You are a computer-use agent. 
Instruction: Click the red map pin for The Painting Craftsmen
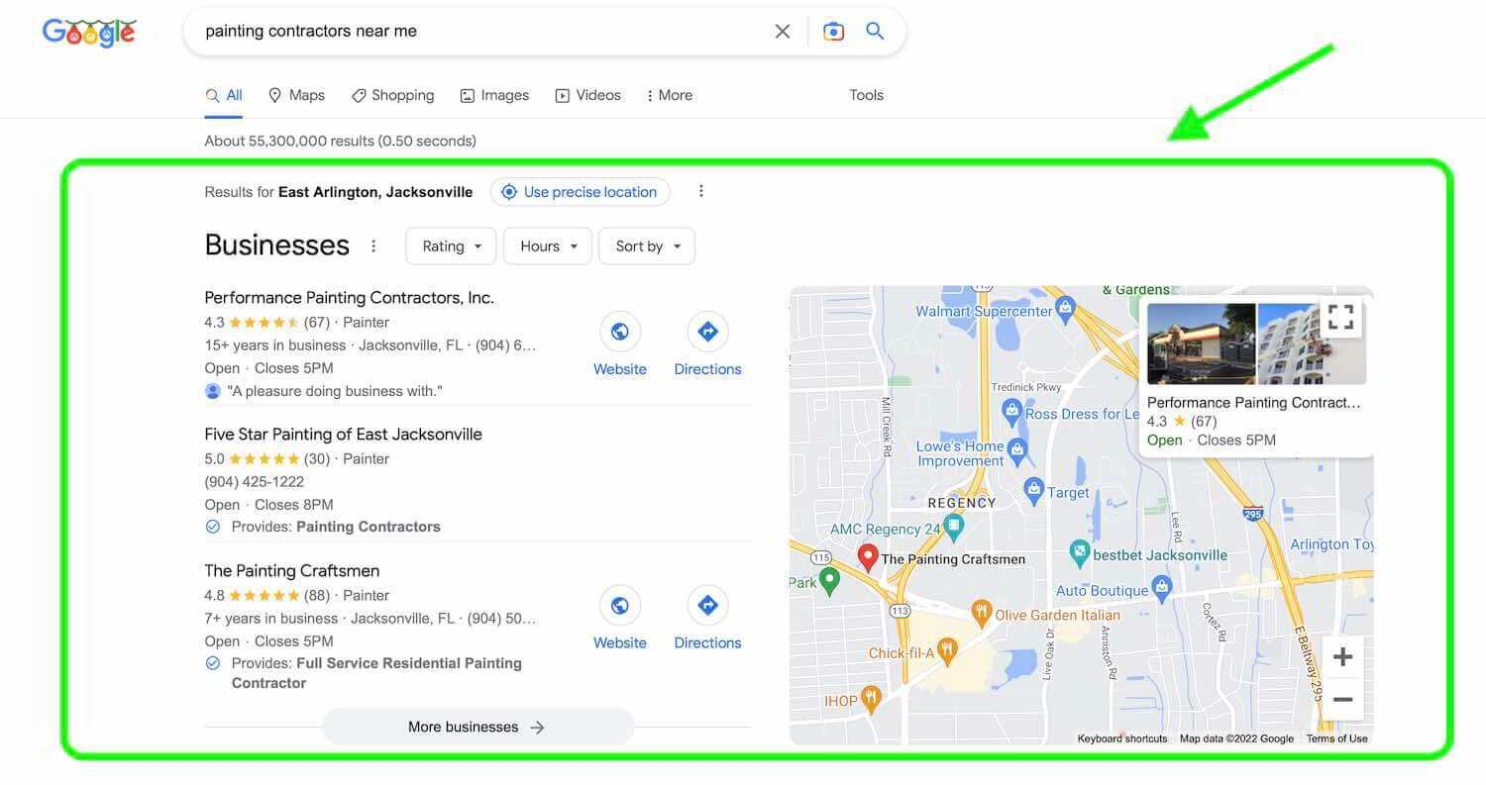tap(868, 556)
